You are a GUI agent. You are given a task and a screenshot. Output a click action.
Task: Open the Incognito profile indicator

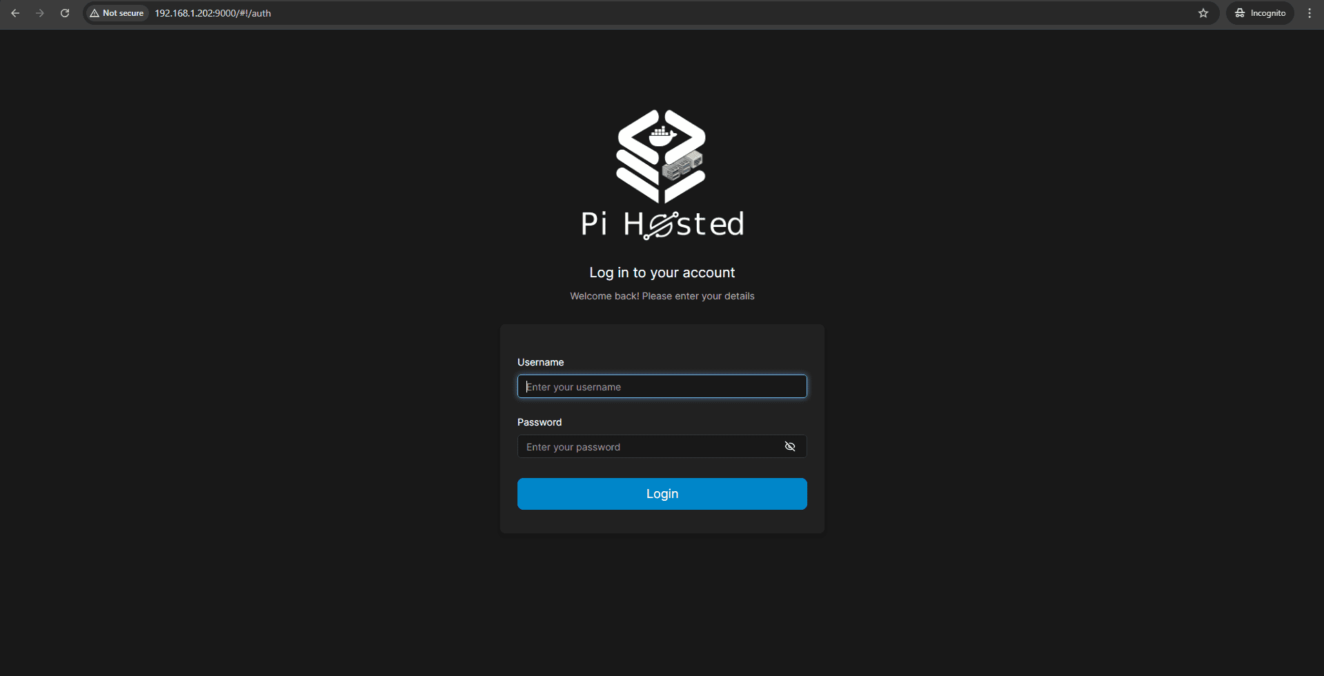point(1260,13)
